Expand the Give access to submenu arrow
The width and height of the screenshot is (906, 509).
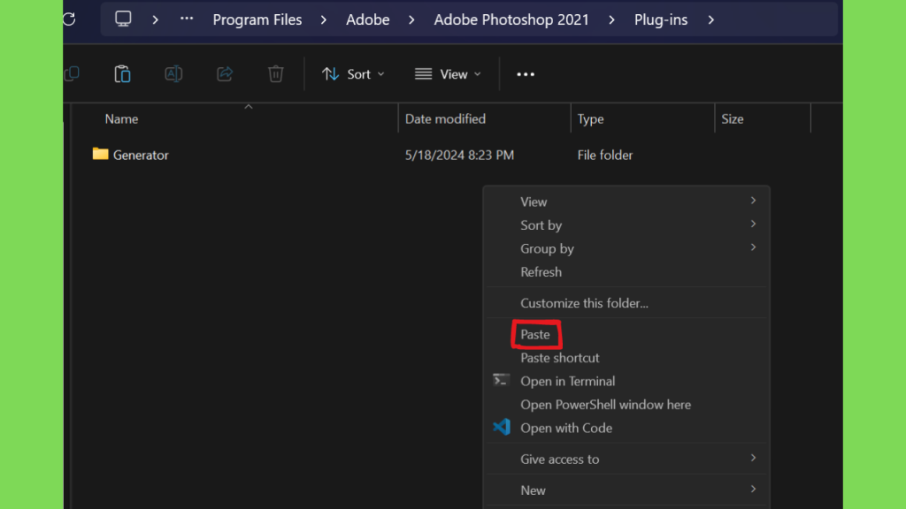(x=754, y=458)
